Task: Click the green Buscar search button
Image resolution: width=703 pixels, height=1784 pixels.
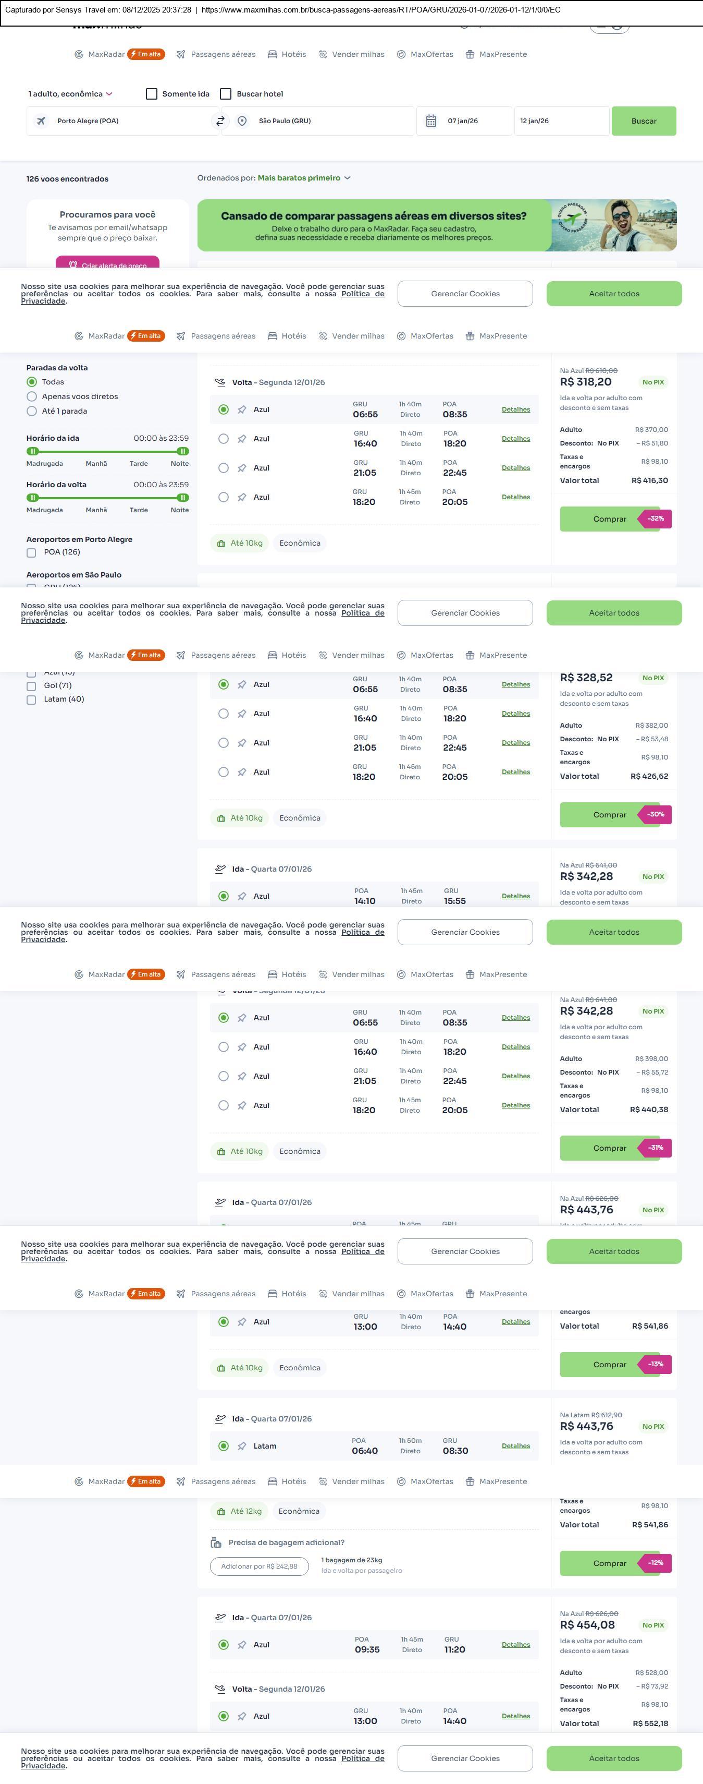Action: (644, 121)
